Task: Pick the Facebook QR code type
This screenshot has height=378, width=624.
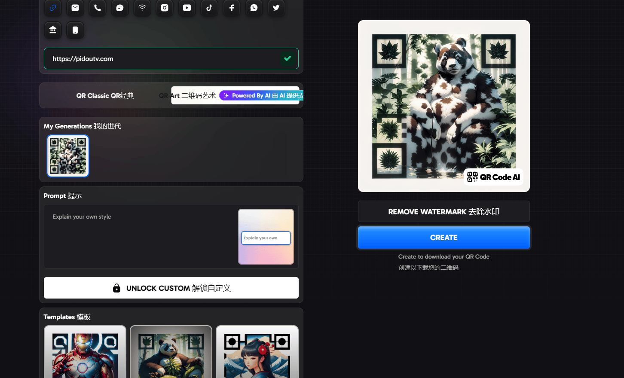Action: point(231,8)
